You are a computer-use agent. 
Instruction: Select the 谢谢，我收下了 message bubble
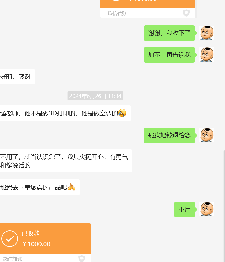[x=169, y=33]
